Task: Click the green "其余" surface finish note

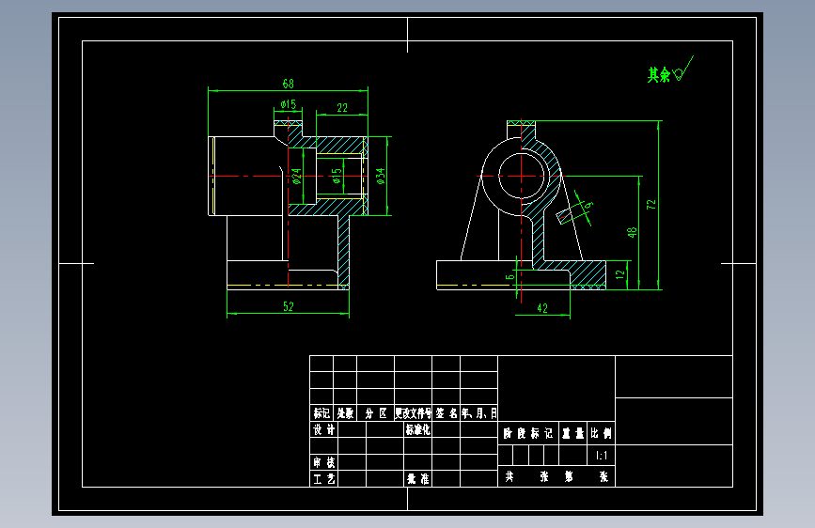Action: (659, 75)
